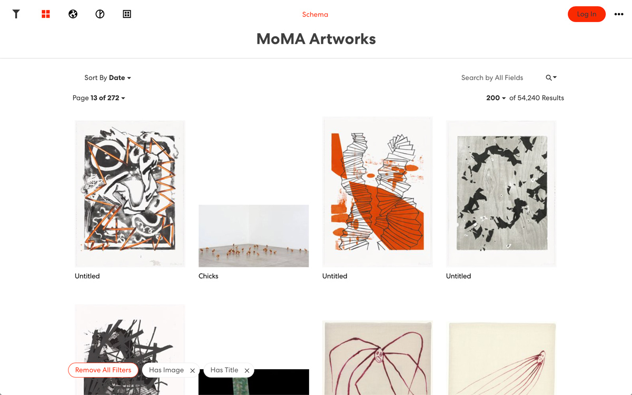Select the red grid view icon
632x395 pixels.
click(46, 14)
